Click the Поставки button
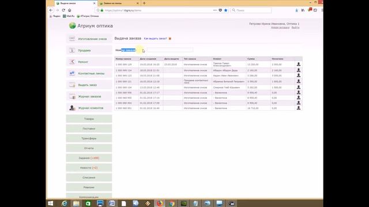The image size is (369, 207). 89,129
